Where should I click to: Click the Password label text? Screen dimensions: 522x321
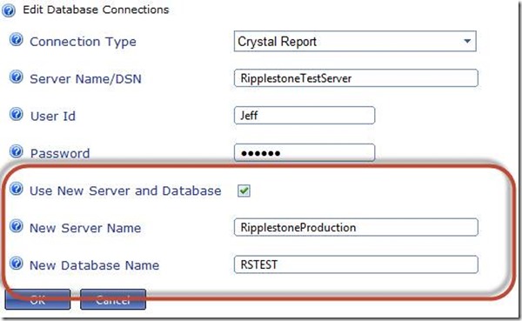pyautogui.click(x=60, y=154)
